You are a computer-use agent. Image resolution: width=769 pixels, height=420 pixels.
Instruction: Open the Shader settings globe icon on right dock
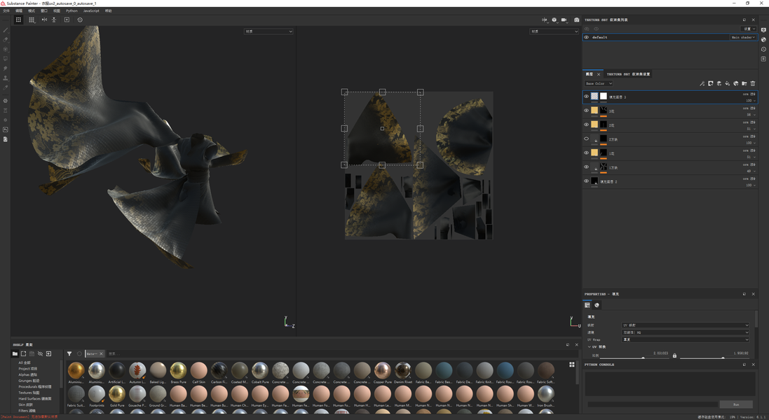763,40
